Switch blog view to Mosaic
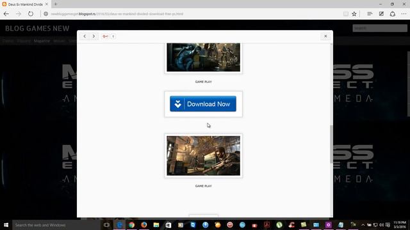The image size is (410, 230). [59, 41]
